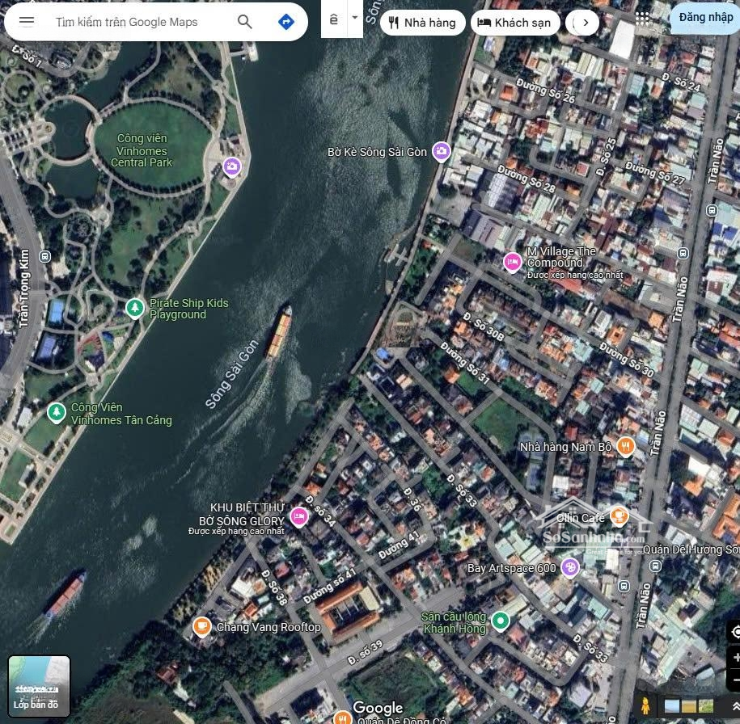Image resolution: width=740 pixels, height=724 pixels.
Task: Click the search magnifier icon
Action: pos(245,22)
